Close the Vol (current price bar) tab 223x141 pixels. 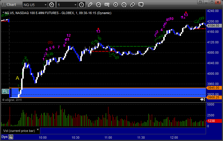[x=38, y=129]
